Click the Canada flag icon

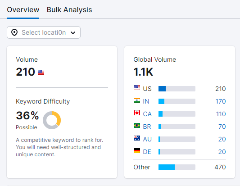point(137,113)
